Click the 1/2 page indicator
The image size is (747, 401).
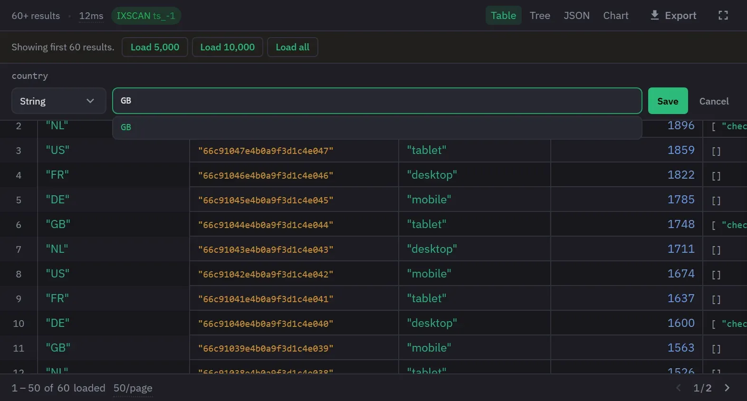[702, 388]
